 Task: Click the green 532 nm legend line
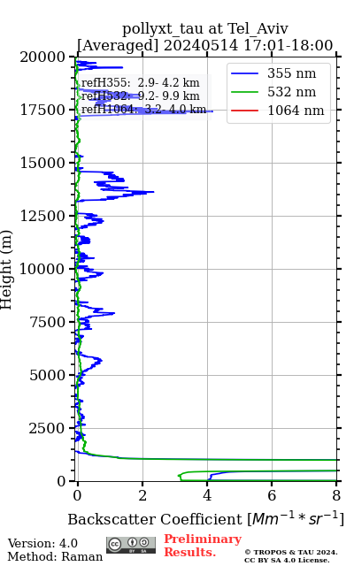244,92
